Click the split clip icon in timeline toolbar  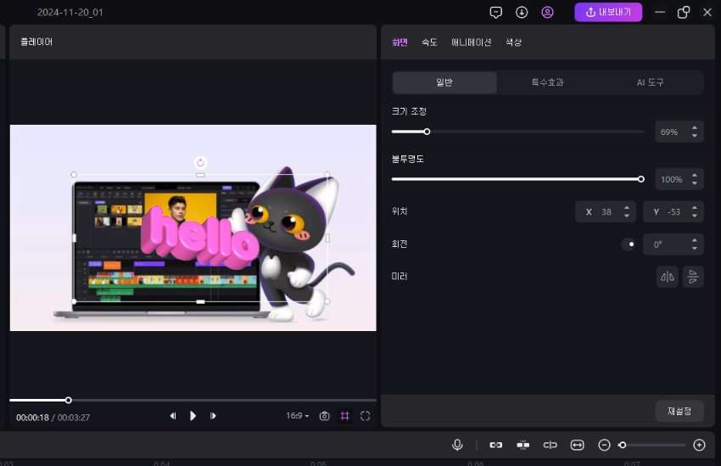550,445
